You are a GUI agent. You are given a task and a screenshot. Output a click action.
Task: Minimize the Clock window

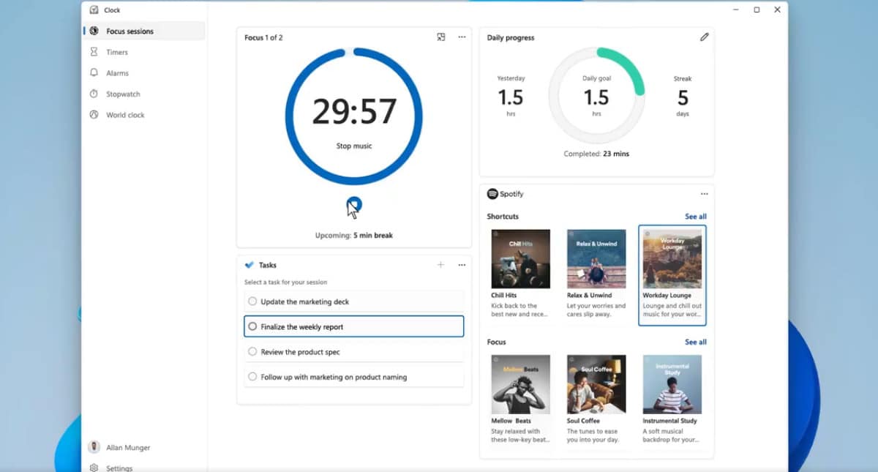pos(736,10)
